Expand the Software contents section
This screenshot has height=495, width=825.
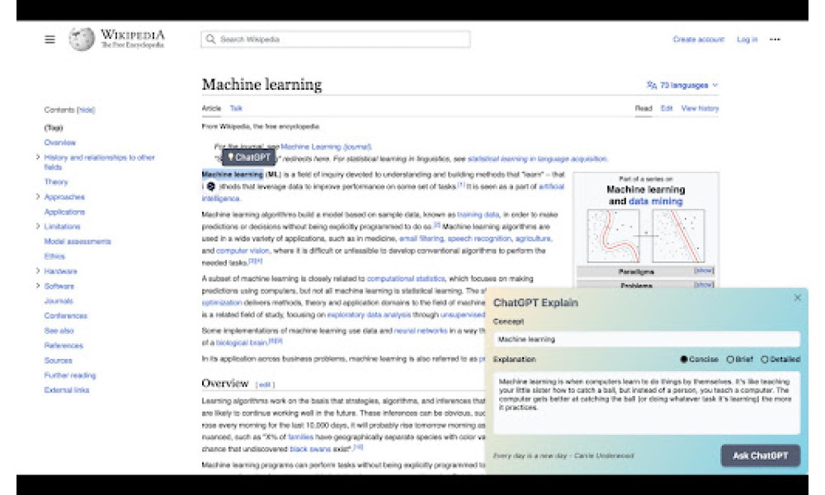click(38, 285)
